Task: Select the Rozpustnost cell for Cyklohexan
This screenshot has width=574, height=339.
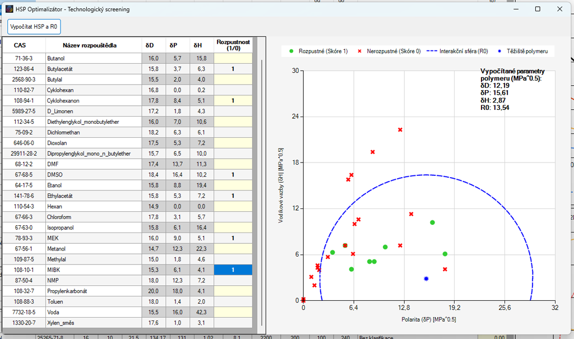Action: pos(233,90)
